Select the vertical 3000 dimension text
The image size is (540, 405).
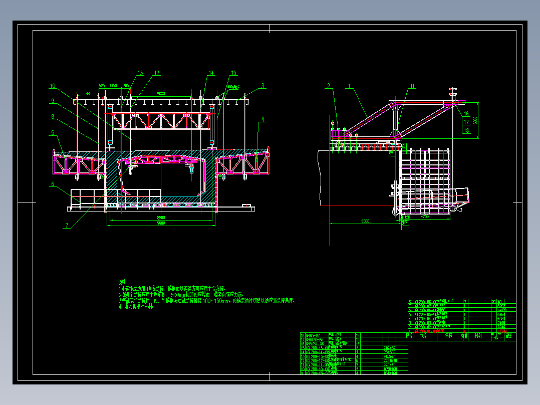[475, 120]
